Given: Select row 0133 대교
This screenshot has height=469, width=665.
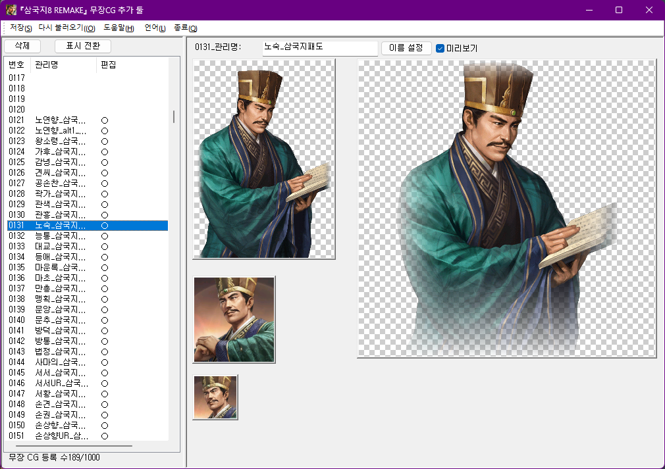Looking at the screenshot, I should pyautogui.click(x=88, y=246).
